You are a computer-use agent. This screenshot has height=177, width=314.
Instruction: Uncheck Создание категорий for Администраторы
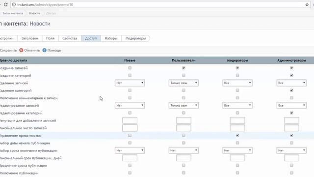coord(291,75)
